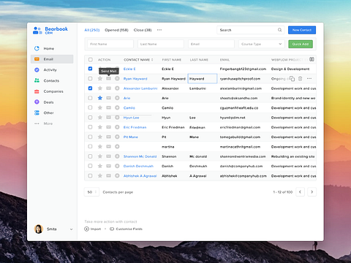Open the Customise Fields link
The width and height of the screenshot is (351, 263).
point(127,229)
